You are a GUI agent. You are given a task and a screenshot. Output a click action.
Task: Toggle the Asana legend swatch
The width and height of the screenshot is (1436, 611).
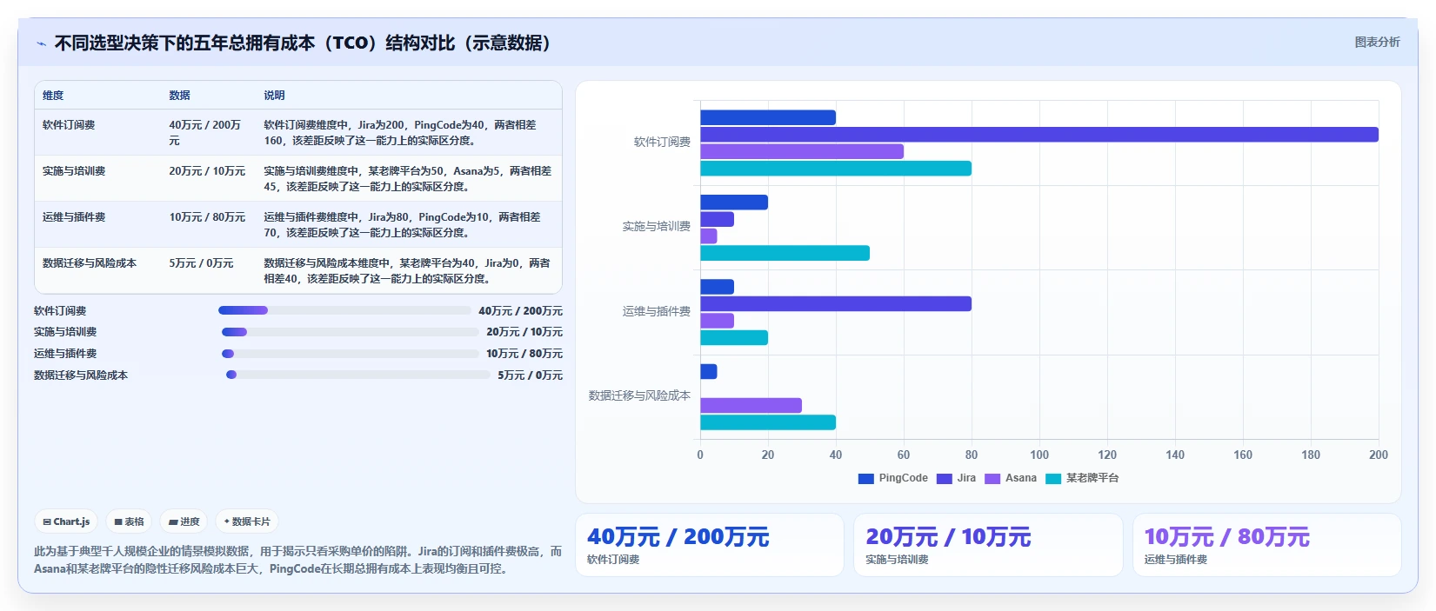992,478
